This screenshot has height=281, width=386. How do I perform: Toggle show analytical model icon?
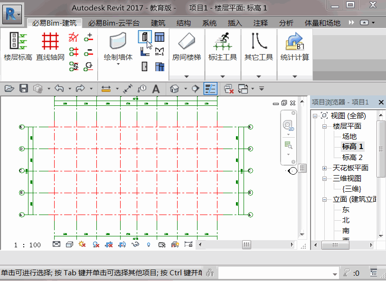click(175, 244)
